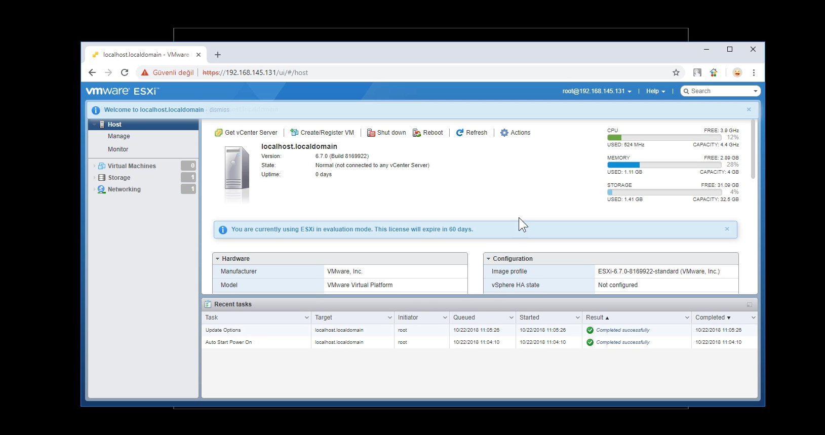Open a new browser tab

tap(218, 55)
